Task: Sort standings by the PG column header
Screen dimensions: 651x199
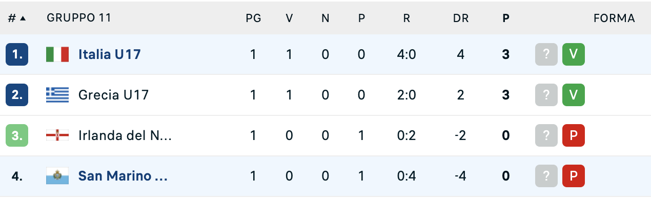Action: pos(253,18)
